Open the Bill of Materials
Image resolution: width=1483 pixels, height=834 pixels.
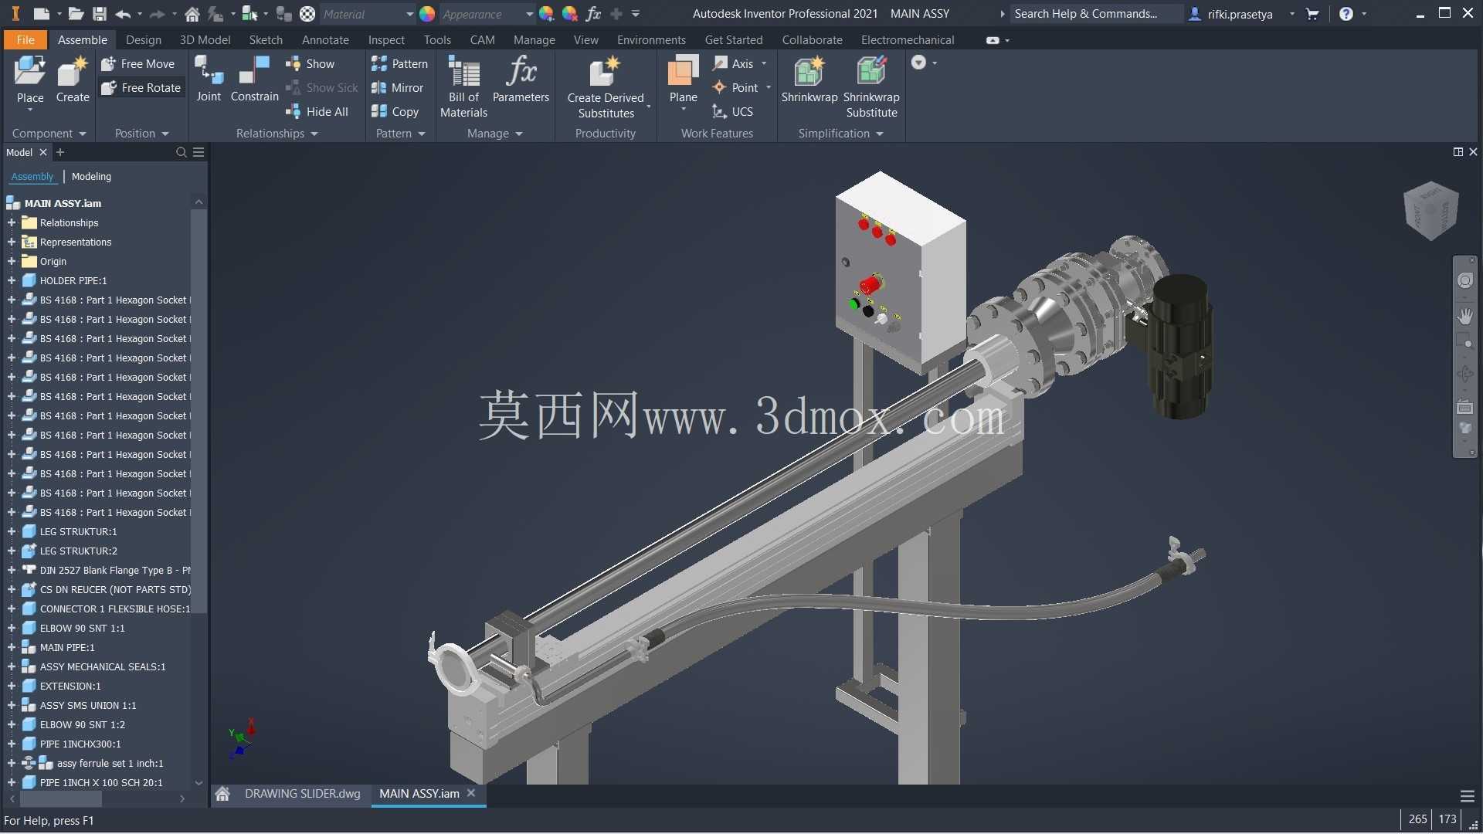[463, 86]
